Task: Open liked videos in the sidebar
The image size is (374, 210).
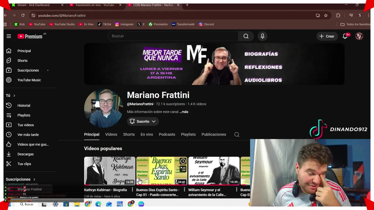Action: coord(33,144)
